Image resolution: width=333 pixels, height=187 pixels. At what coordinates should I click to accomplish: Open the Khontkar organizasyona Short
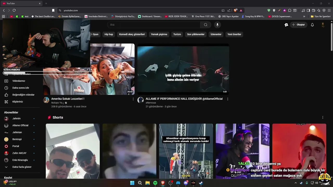(x=186, y=151)
